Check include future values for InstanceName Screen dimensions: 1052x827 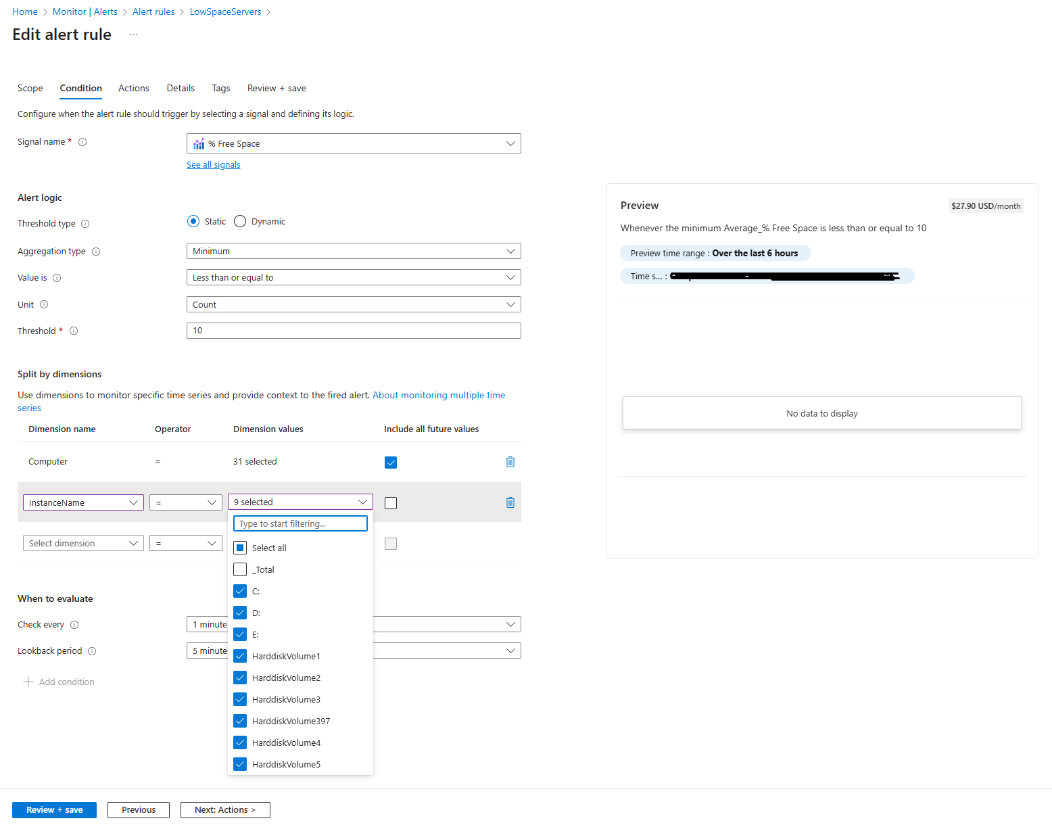pos(391,503)
